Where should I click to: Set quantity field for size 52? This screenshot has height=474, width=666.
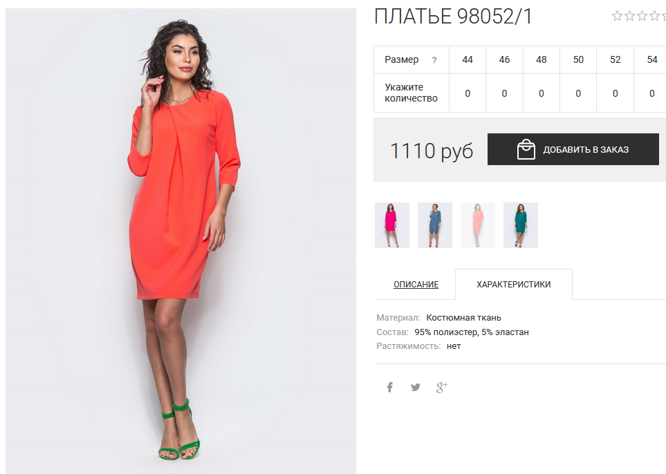coord(615,93)
